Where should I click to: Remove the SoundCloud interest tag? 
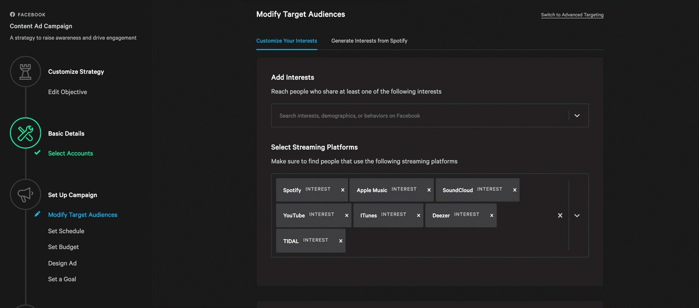(x=515, y=190)
